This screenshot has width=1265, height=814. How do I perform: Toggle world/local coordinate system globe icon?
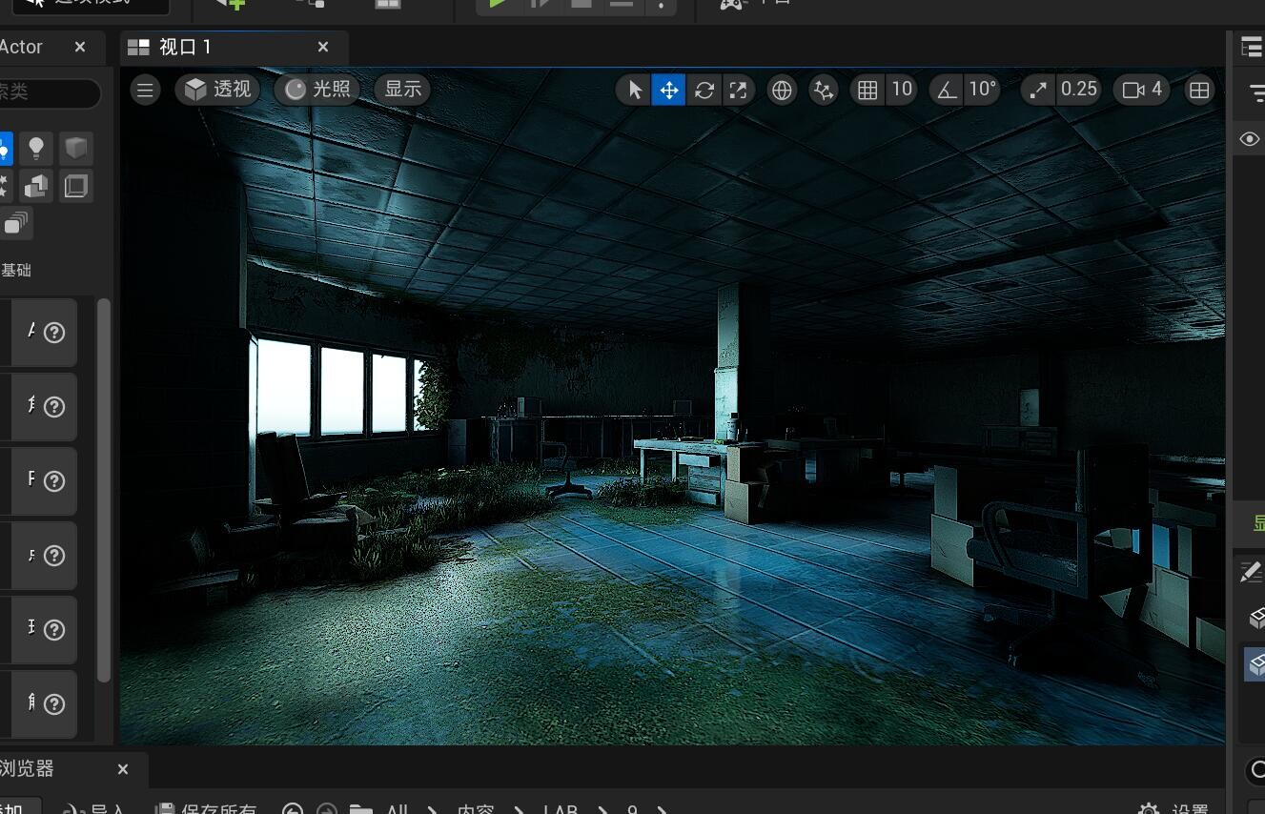coord(782,90)
